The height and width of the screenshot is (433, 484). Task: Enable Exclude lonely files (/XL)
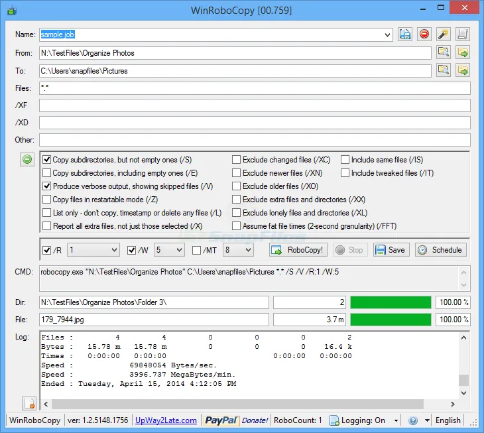[x=236, y=213]
